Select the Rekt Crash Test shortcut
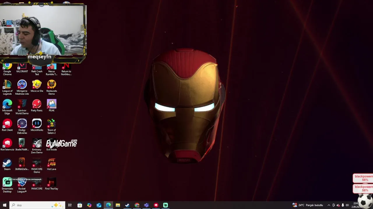The image size is (373, 209). click(x=37, y=70)
